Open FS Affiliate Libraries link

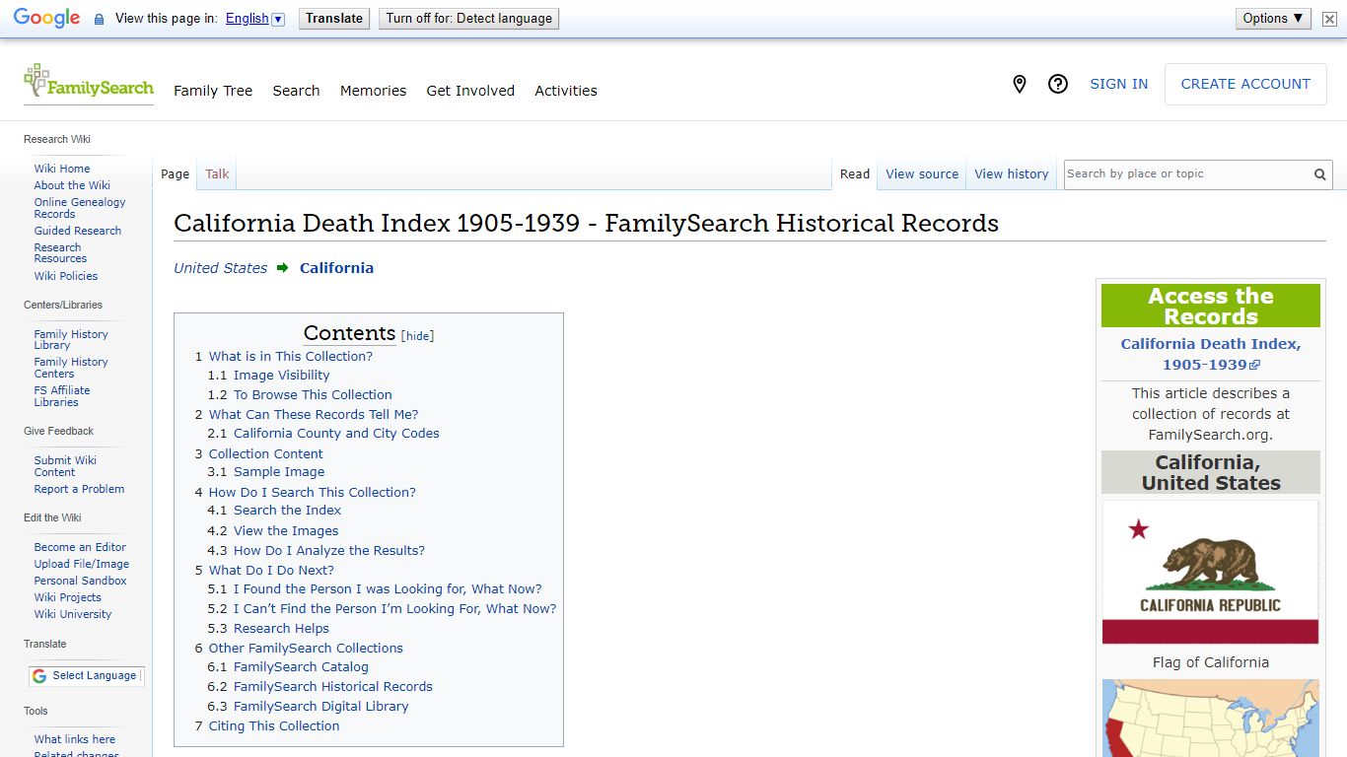click(62, 396)
